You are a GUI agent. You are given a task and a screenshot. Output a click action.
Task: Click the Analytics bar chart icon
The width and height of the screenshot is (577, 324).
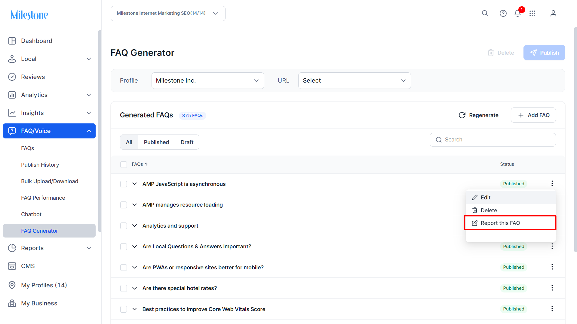click(12, 95)
